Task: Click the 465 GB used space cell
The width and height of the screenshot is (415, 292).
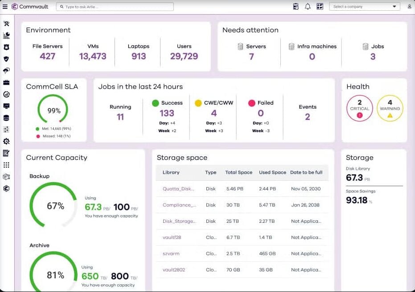Action: click(x=267, y=254)
